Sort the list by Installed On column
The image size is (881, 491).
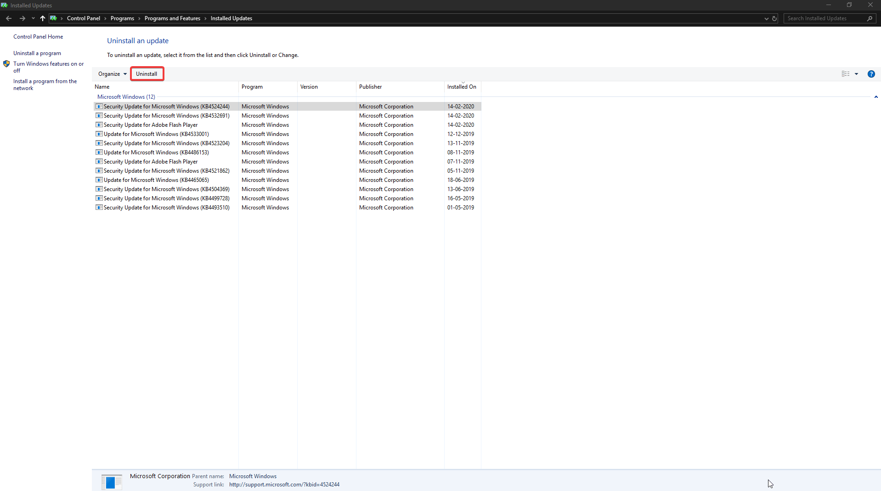462,87
